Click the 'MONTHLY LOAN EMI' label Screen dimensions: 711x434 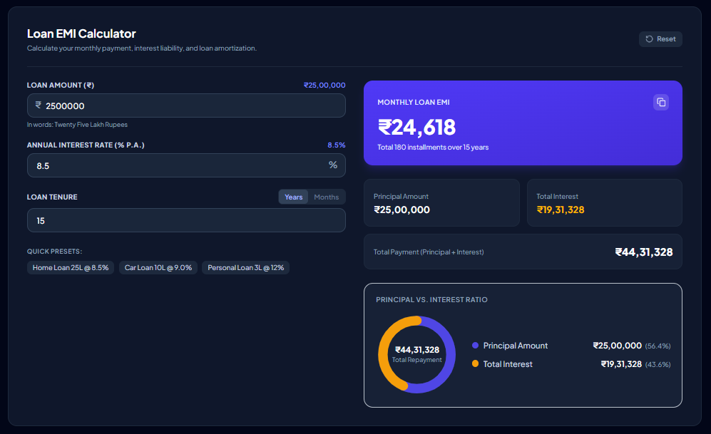tap(414, 103)
